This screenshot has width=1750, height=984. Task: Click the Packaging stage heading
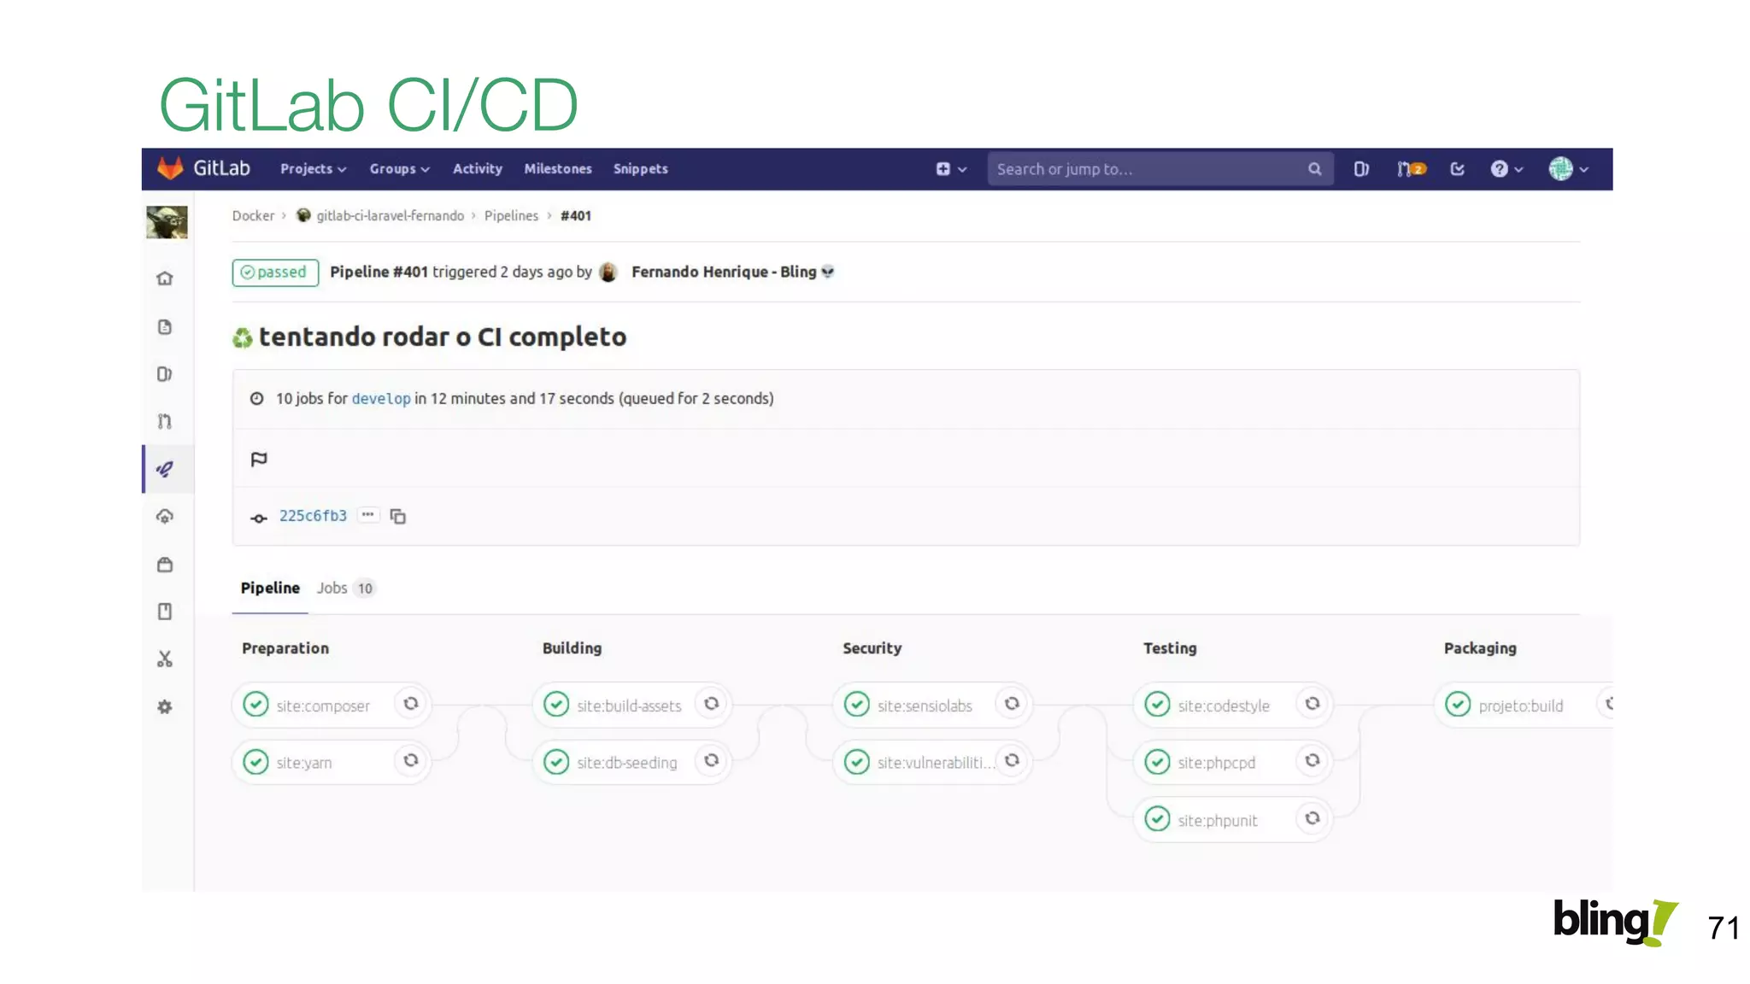[x=1480, y=648]
